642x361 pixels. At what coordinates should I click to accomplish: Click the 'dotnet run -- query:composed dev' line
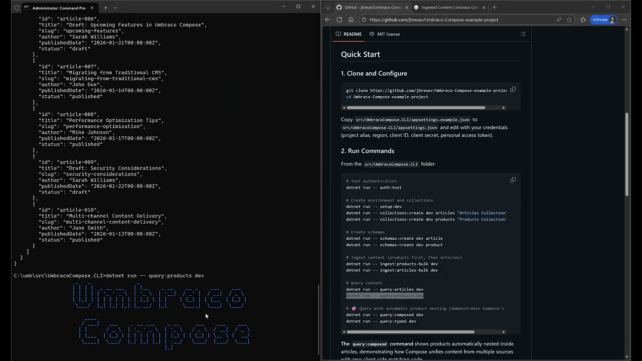tap(385, 315)
